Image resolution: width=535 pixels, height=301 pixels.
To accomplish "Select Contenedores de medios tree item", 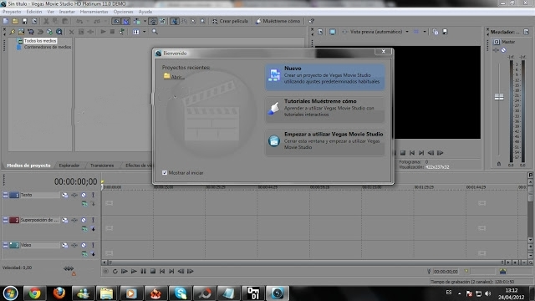I will pos(48,47).
